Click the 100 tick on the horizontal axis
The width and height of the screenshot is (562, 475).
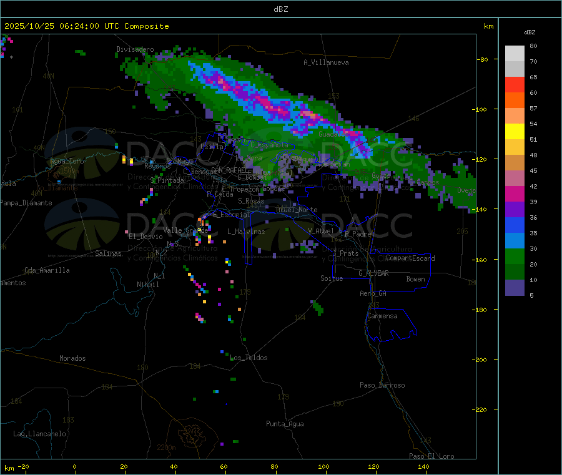click(323, 466)
